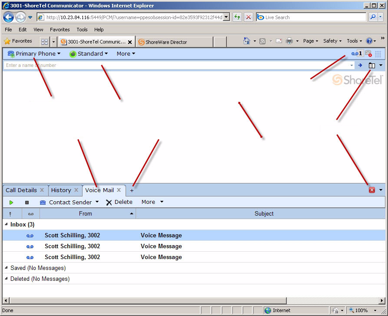388x316 pixels.
Task: Go forward in Internet Explorer
Action: click(x=20, y=17)
